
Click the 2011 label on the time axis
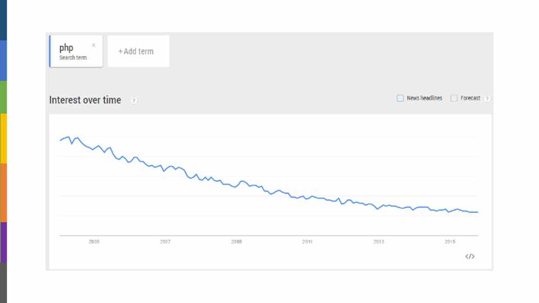coord(307,242)
